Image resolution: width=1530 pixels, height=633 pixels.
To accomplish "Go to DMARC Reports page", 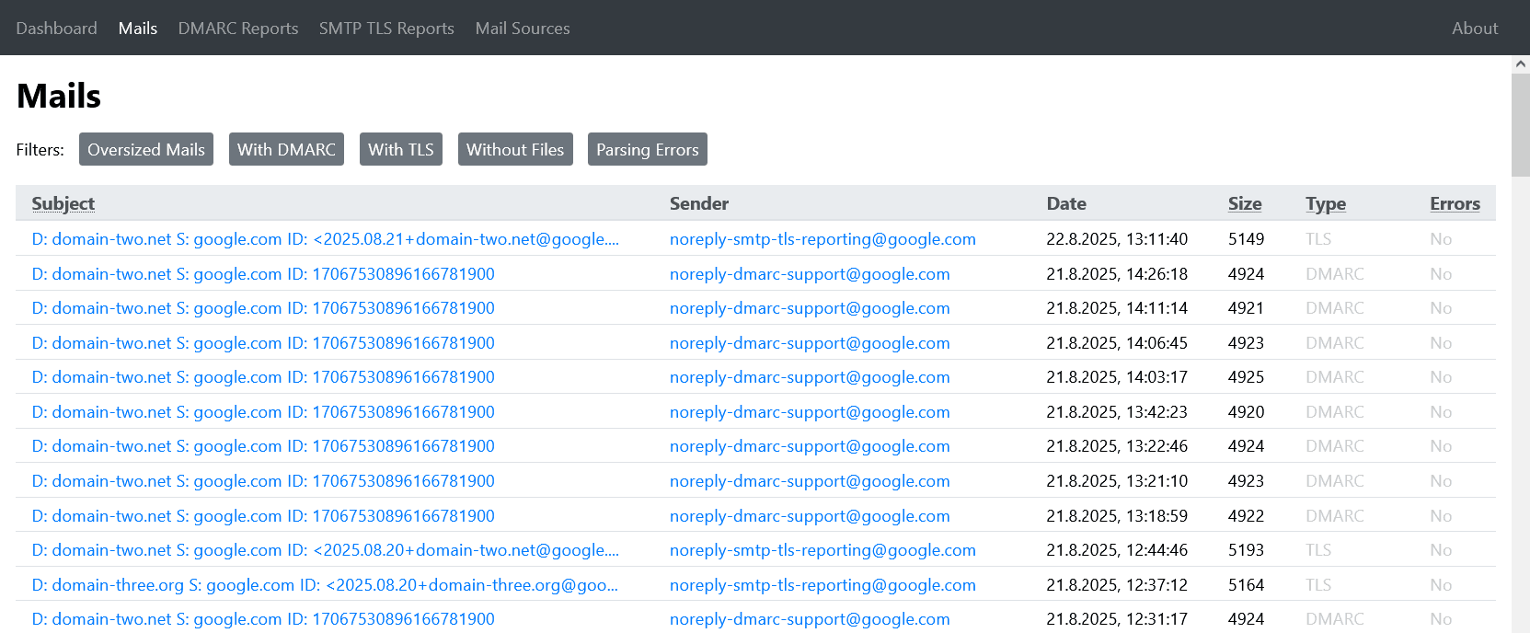I will pos(237,29).
